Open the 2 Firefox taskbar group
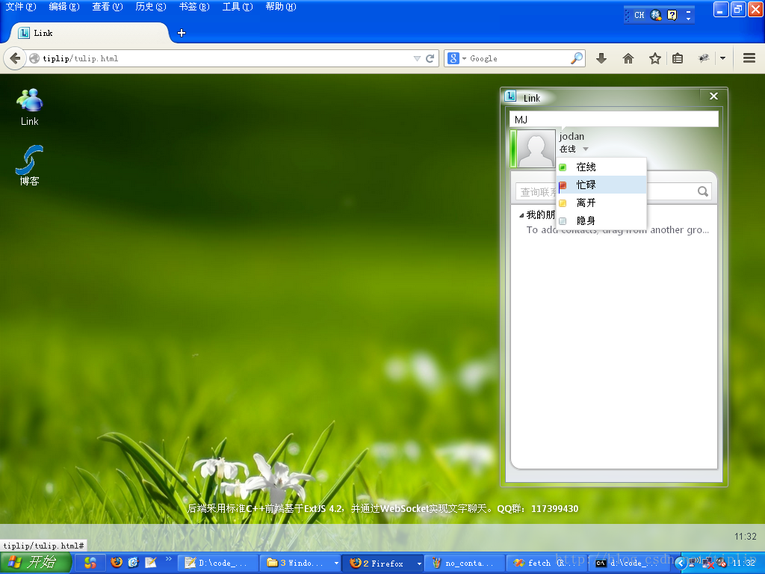Image resolution: width=765 pixels, height=574 pixels. [383, 564]
